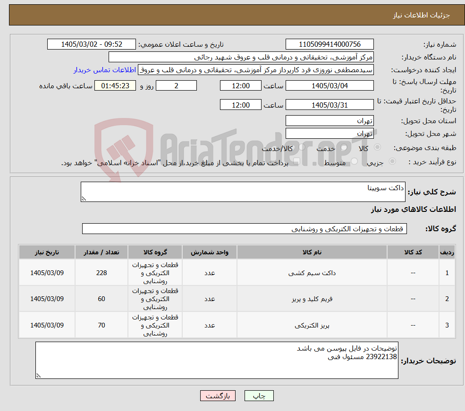Click the goods group field قطعات و تجهیزات الکتریکی
This screenshot has width=465, height=411.
click(x=245, y=229)
